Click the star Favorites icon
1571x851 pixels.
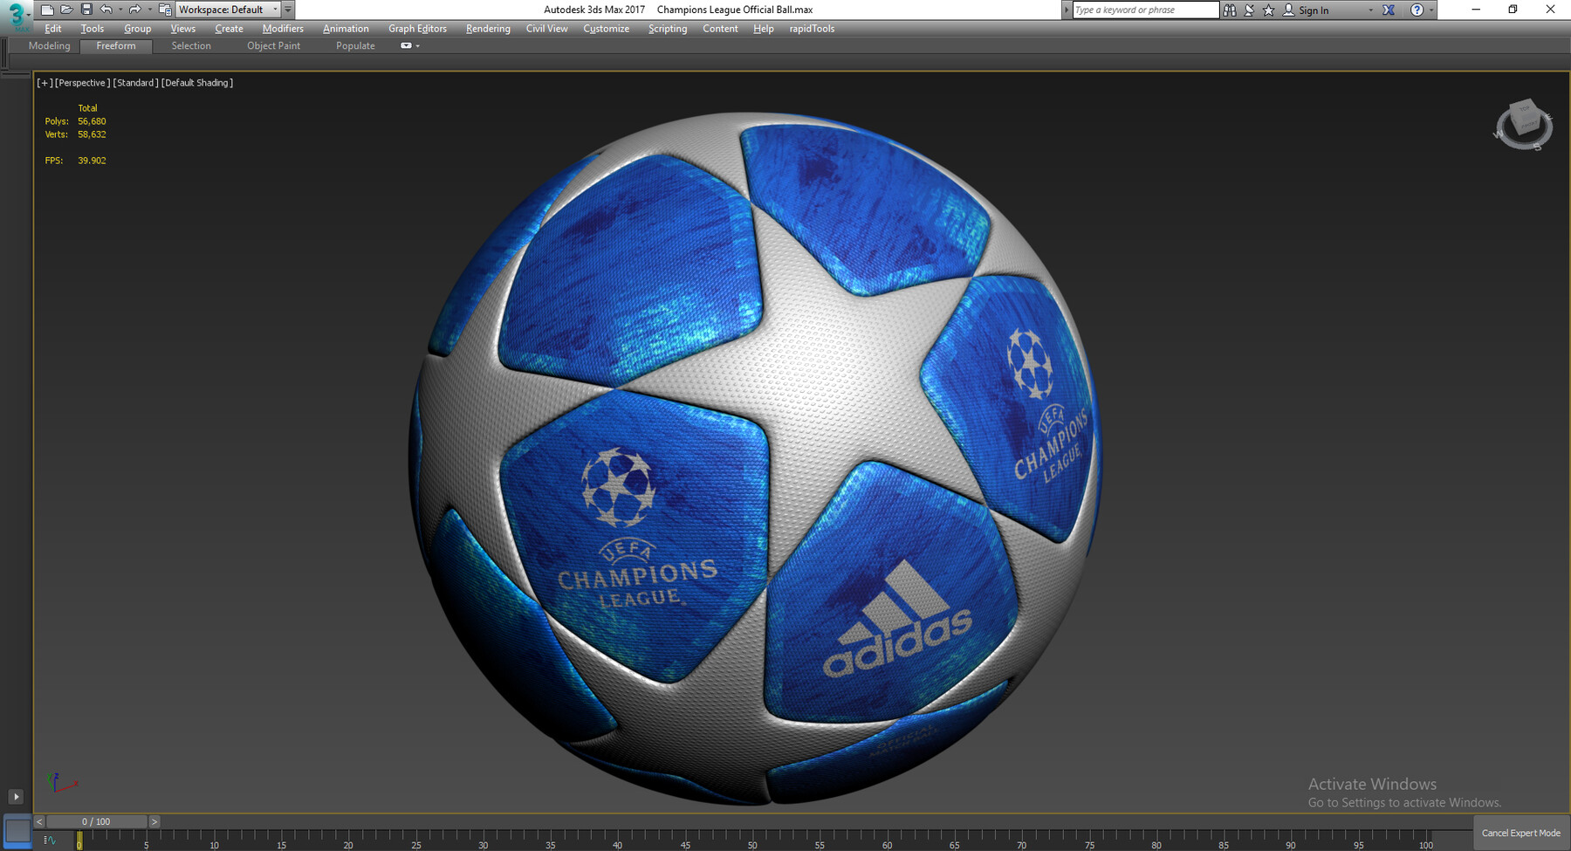tap(1268, 10)
